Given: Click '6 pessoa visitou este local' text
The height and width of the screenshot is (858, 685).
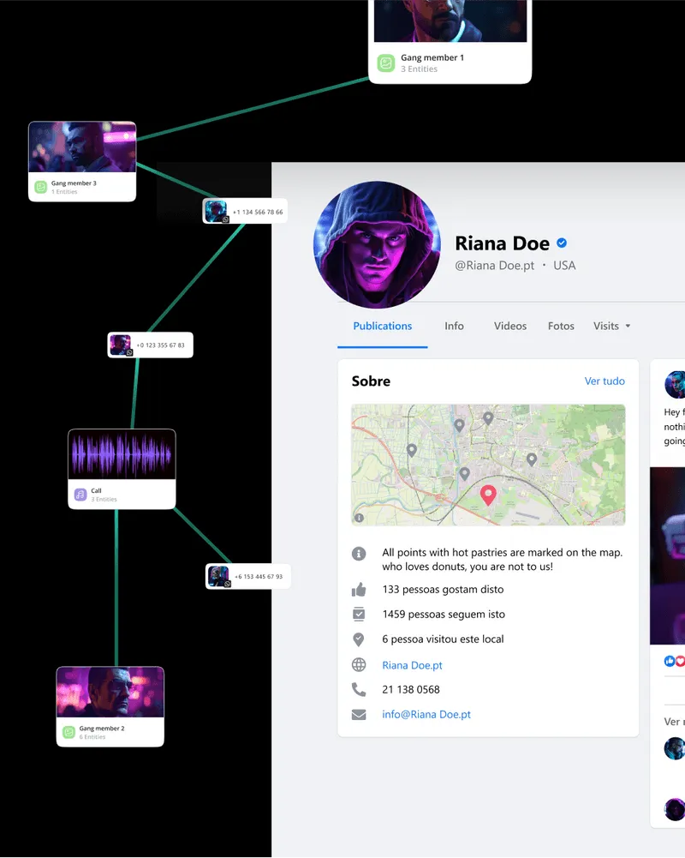Looking at the screenshot, I should pos(443,639).
